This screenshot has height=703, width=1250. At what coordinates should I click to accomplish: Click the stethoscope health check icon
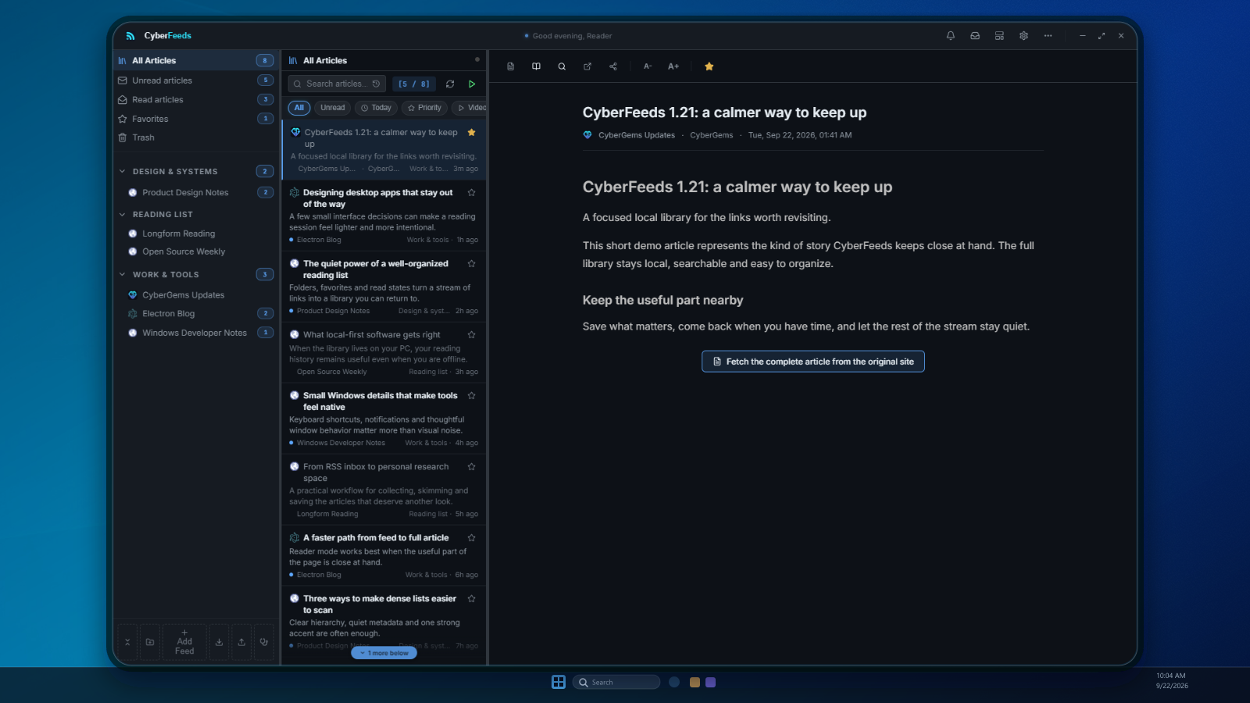point(264,642)
